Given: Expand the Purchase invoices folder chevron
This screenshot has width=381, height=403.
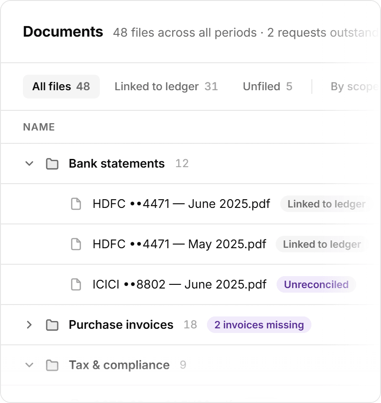Looking at the screenshot, I should pyautogui.click(x=29, y=325).
